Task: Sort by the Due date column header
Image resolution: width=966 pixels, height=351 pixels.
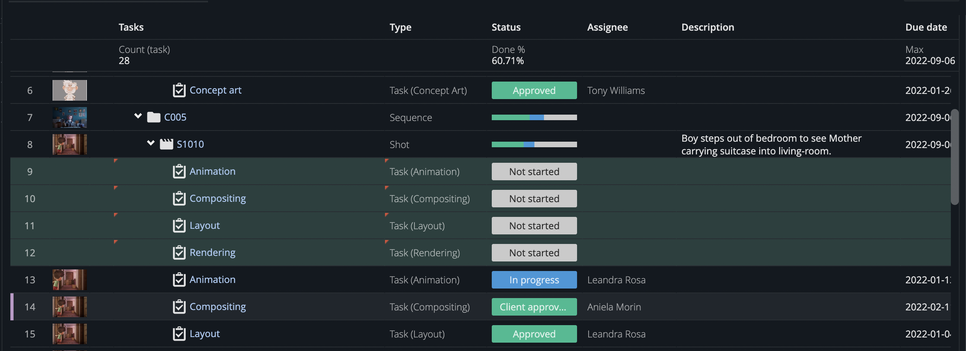Action: click(x=926, y=27)
